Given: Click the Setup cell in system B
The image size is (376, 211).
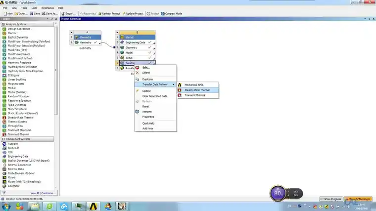Looking at the screenshot, I should 138,58.
